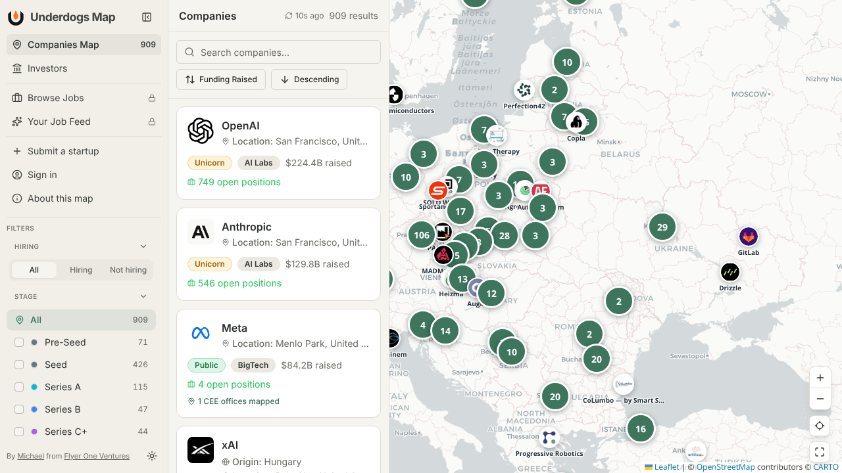Enter fullscreen map mode
The width and height of the screenshot is (842, 473).
[x=820, y=452]
